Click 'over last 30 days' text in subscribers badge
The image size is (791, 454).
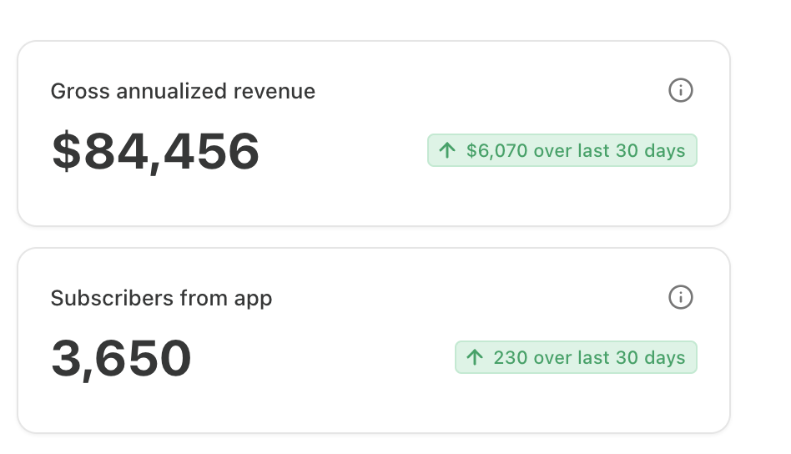[x=609, y=357]
